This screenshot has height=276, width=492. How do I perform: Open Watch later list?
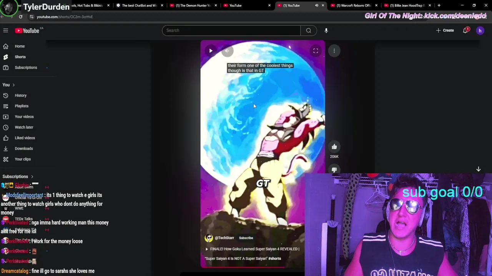[24, 127]
